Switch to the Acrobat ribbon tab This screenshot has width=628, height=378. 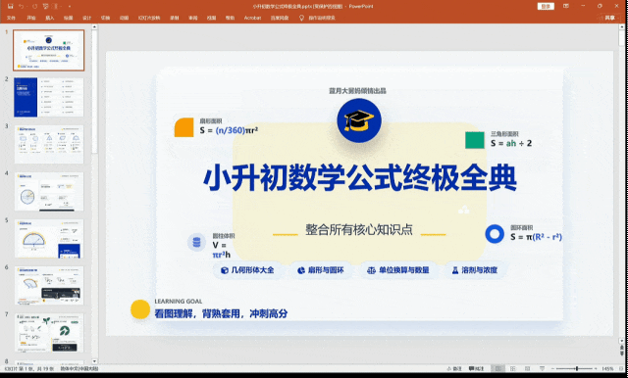pyautogui.click(x=252, y=18)
